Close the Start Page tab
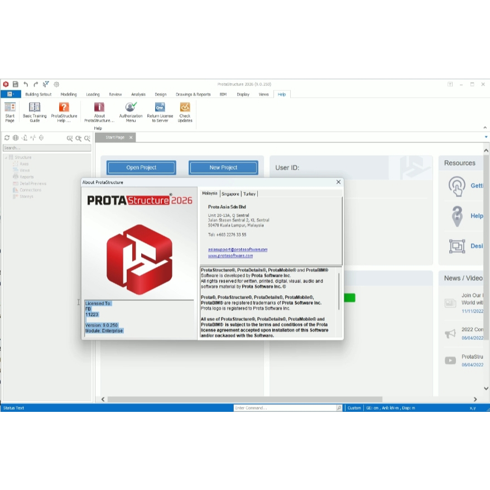This screenshot has width=490, height=490. coord(131,137)
